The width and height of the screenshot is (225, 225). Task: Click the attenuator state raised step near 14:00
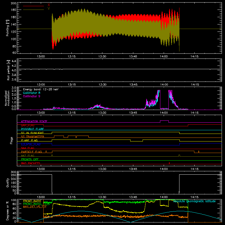(x=164, y=121)
